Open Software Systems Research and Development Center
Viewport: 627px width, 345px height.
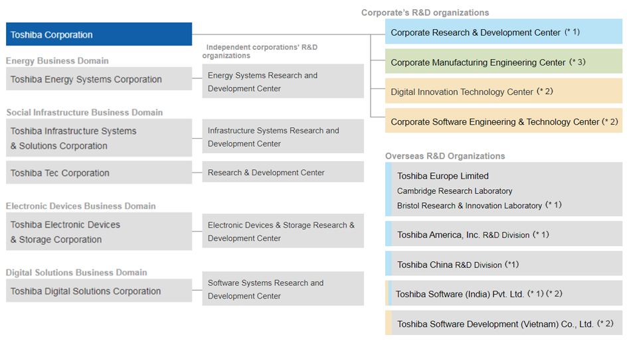[283, 289]
